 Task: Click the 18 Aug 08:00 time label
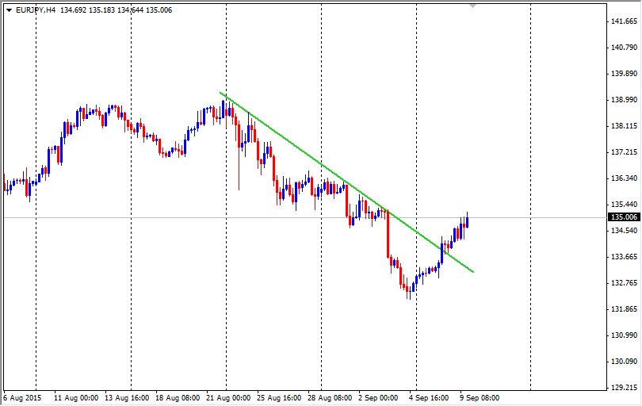pos(178,398)
